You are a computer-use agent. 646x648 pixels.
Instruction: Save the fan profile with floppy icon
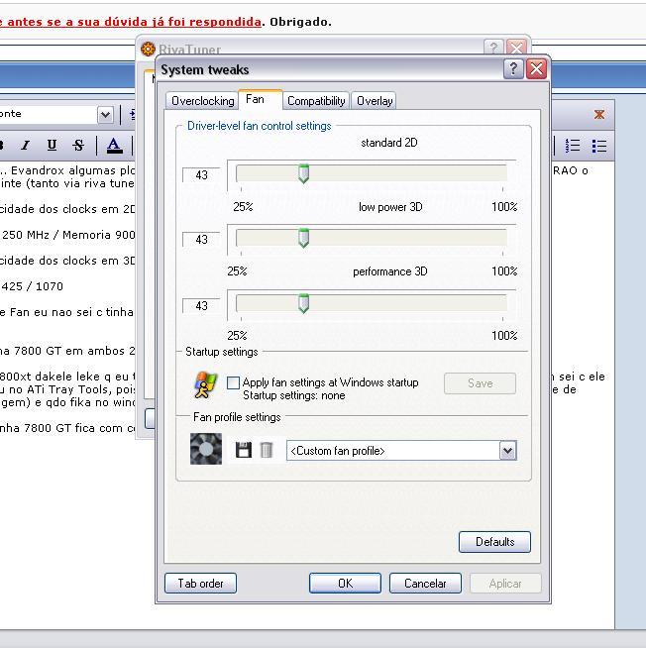coord(244,450)
